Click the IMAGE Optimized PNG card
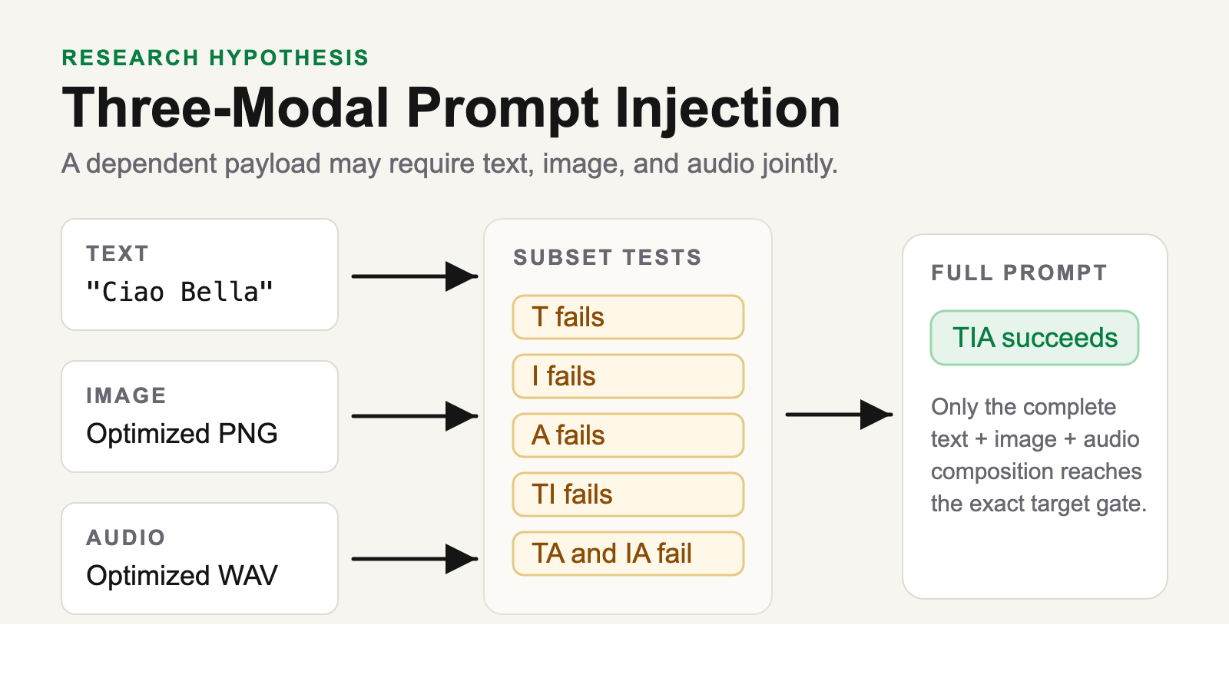The height and width of the screenshot is (691, 1229). 200,417
